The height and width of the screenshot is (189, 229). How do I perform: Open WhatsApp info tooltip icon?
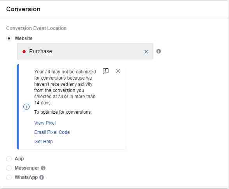point(42,177)
